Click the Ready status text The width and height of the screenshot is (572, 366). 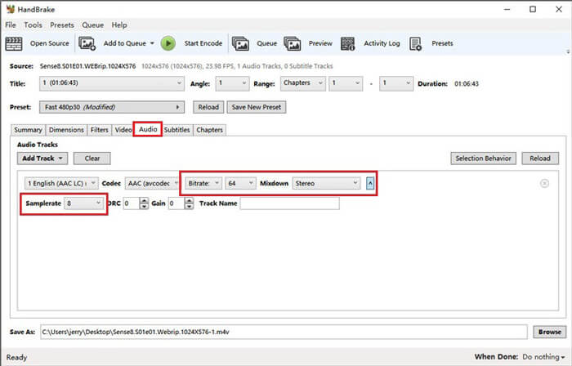click(17, 357)
